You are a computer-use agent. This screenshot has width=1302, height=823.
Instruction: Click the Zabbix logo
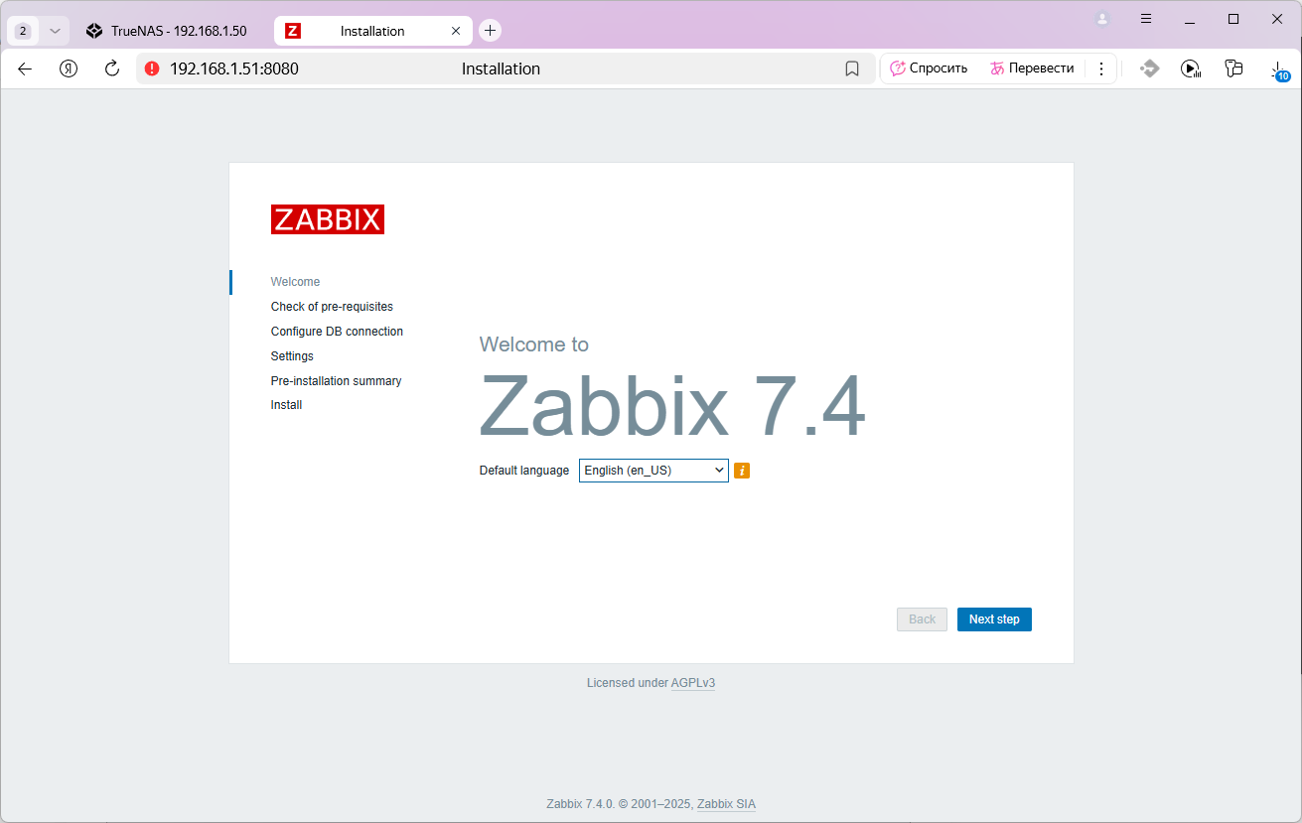pos(328,219)
